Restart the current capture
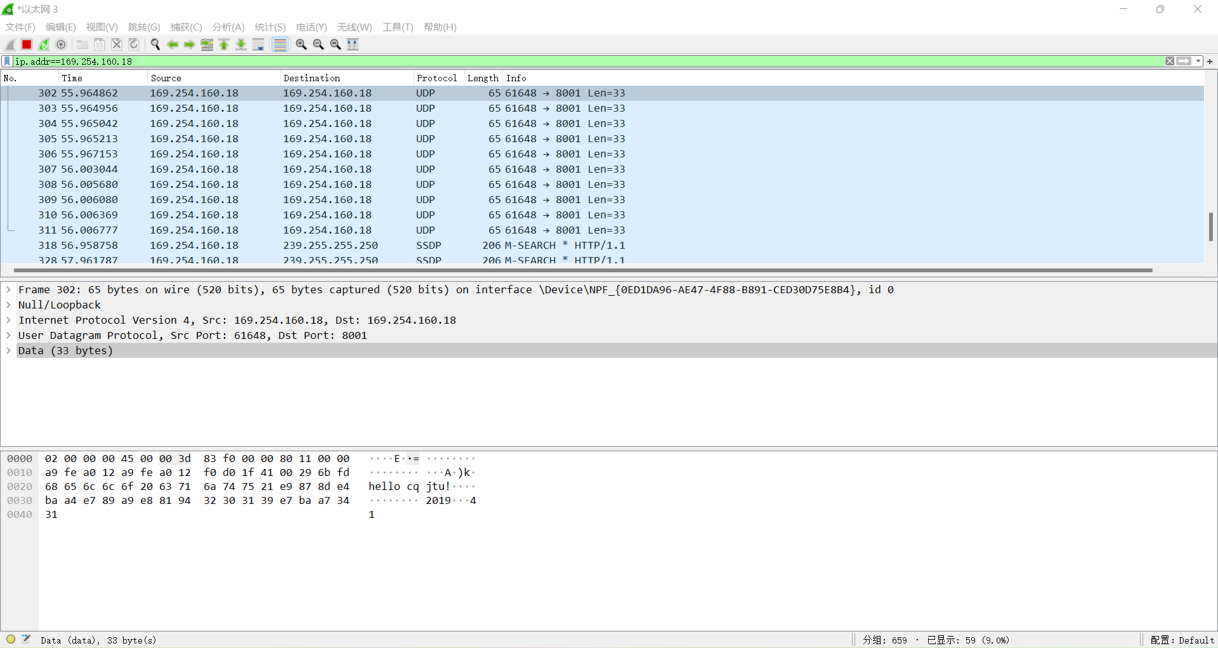Viewport: 1218px width, 648px height. [x=44, y=44]
